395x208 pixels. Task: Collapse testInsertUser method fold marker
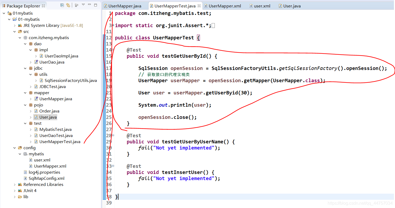point(113,166)
